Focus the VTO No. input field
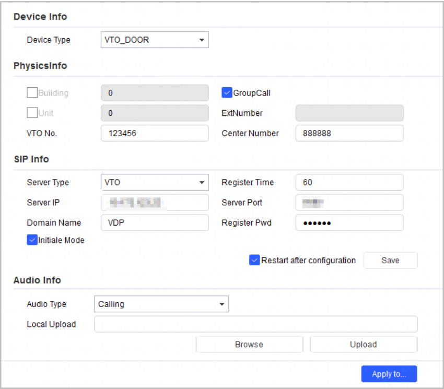 (155, 133)
